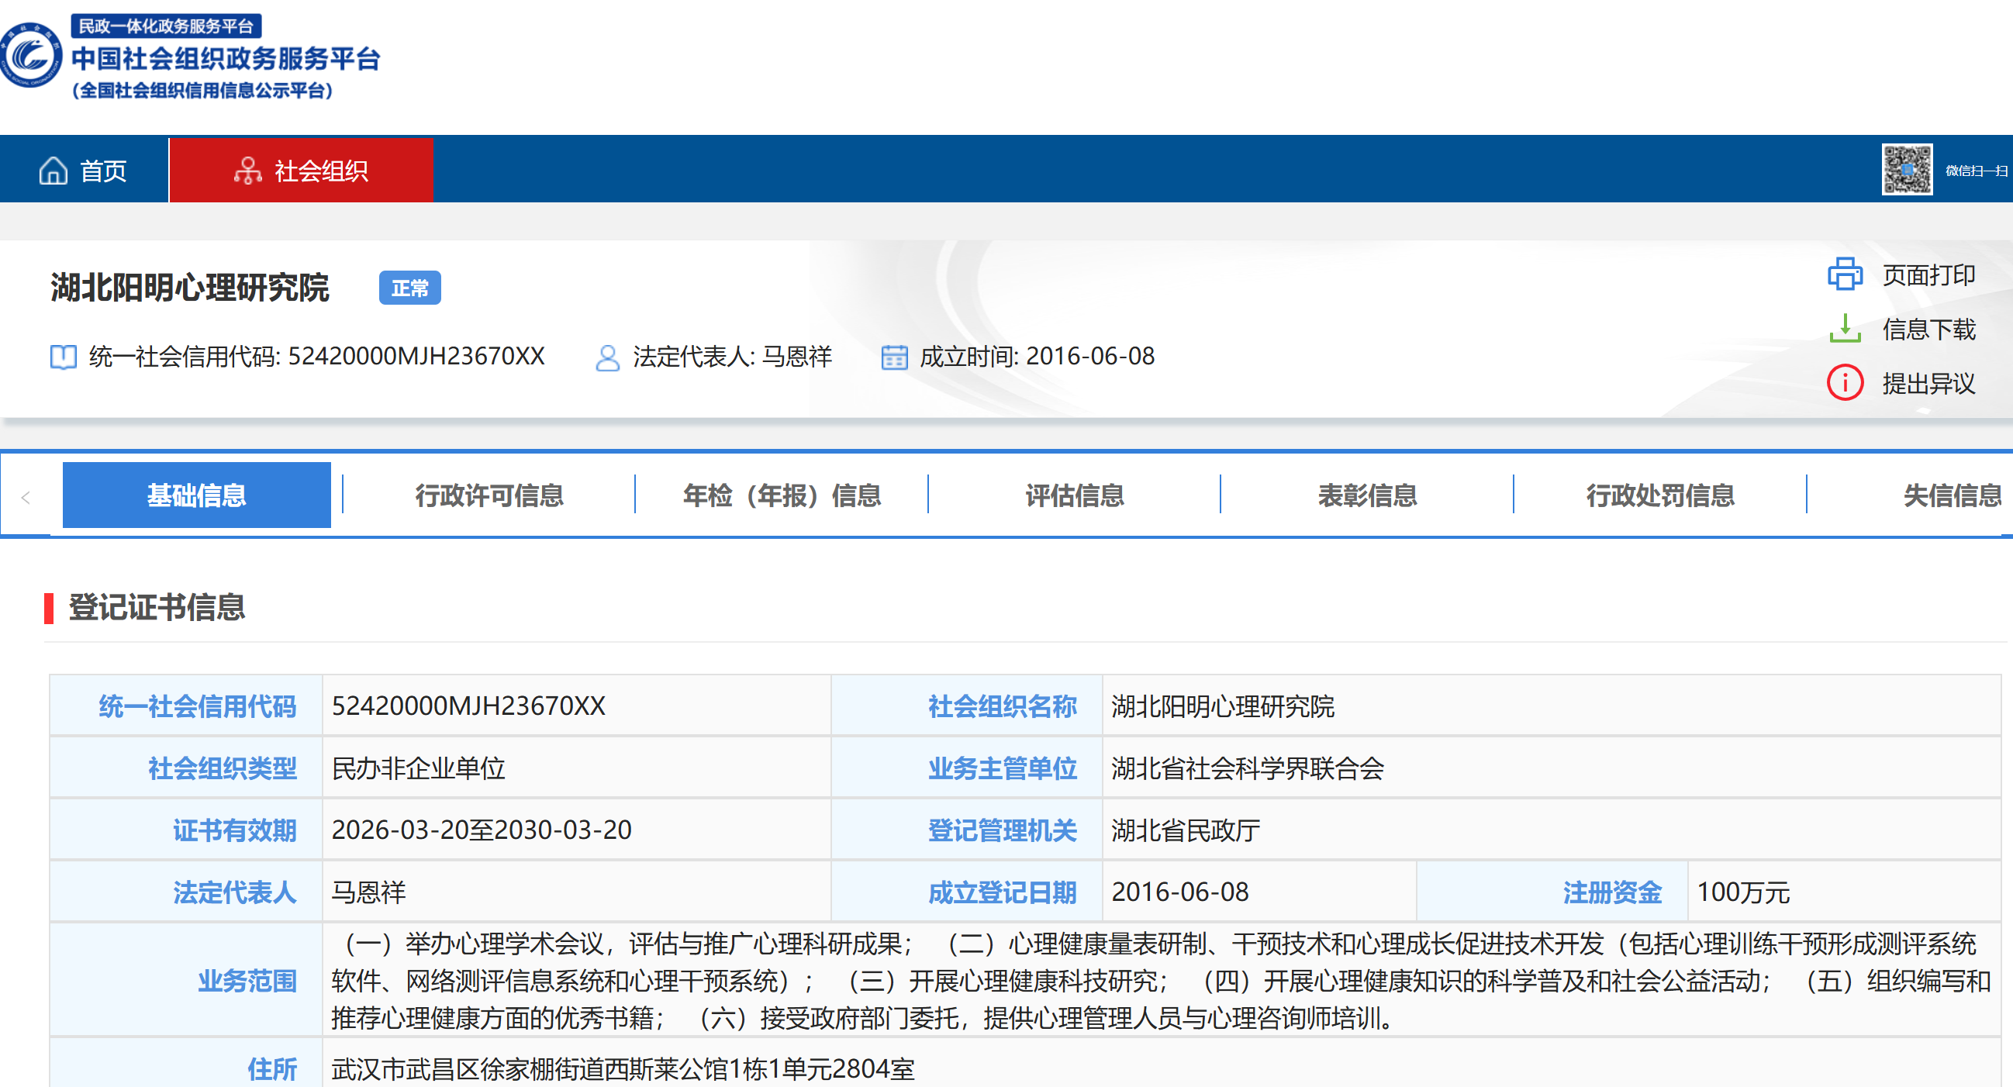2013x1087 pixels.
Task: Click the table cell 马恩祥
Action: point(577,892)
